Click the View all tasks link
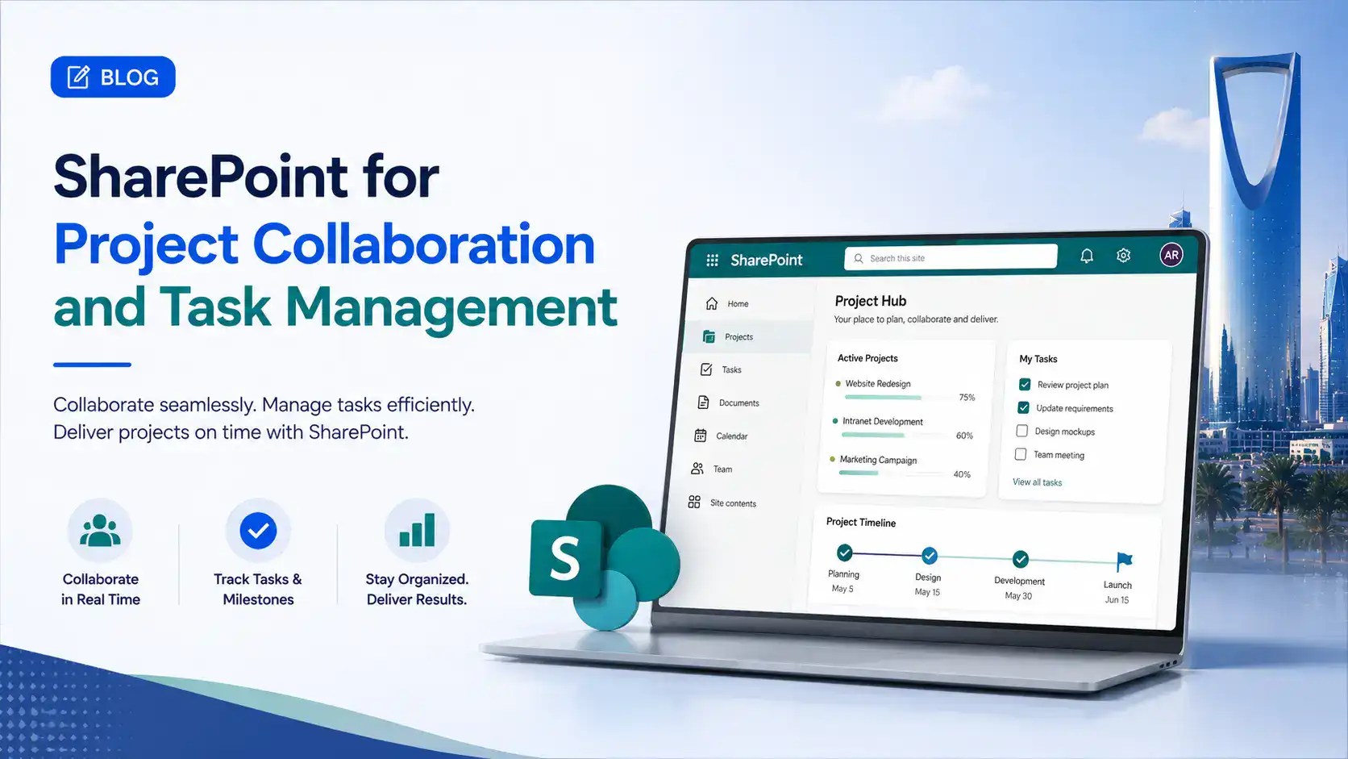This screenshot has width=1348, height=759. coord(1037,482)
